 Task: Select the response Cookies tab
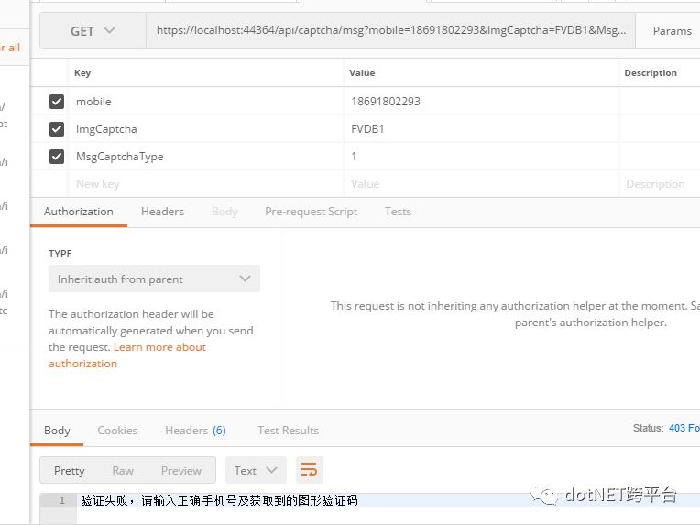click(x=117, y=431)
